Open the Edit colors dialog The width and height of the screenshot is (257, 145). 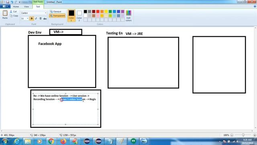click(x=128, y=16)
